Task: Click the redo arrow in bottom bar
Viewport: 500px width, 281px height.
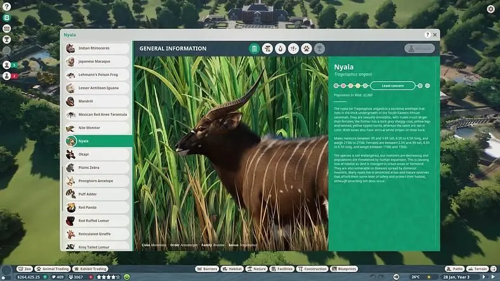Action: 381,277
